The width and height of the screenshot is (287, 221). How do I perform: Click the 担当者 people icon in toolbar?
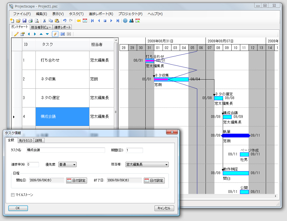[131, 20]
